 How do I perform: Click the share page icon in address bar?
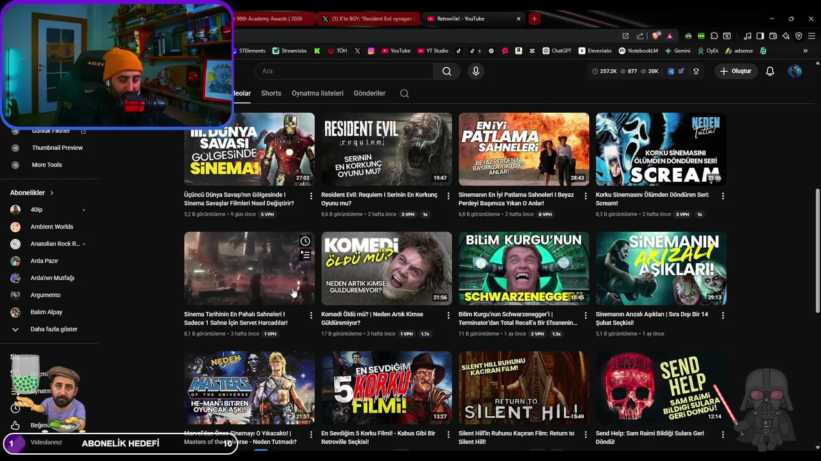[639, 36]
